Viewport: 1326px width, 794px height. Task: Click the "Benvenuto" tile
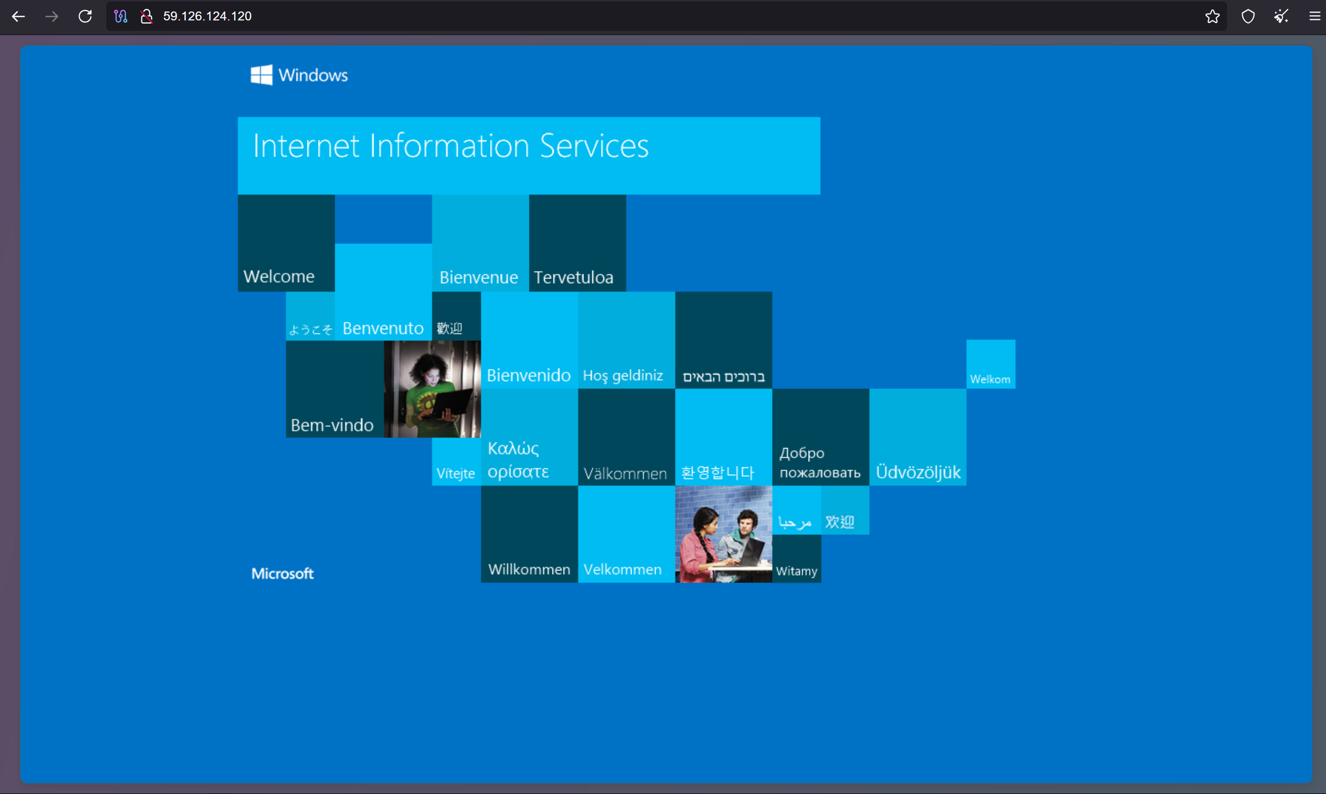[x=383, y=292]
